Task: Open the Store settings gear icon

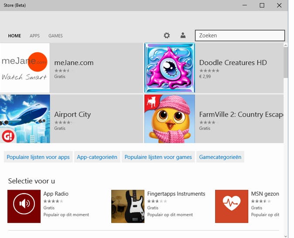Action: 167,36
